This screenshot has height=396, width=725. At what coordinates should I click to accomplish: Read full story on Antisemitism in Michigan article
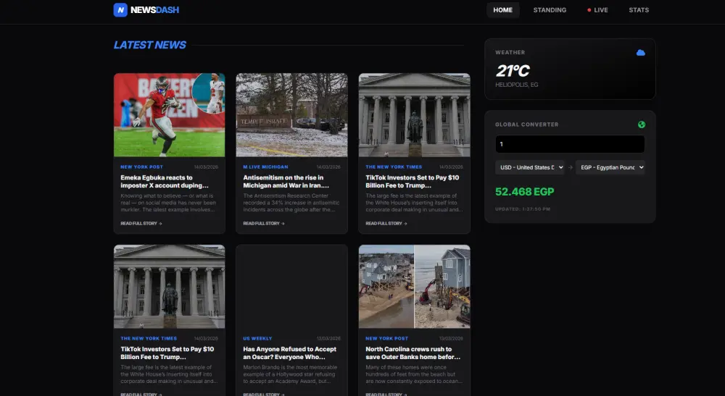(x=264, y=224)
